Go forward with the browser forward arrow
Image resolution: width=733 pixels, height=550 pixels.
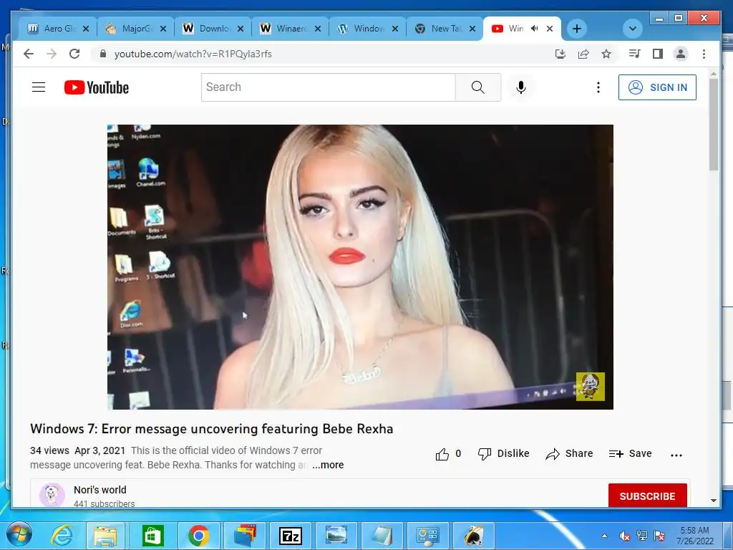[x=52, y=54]
